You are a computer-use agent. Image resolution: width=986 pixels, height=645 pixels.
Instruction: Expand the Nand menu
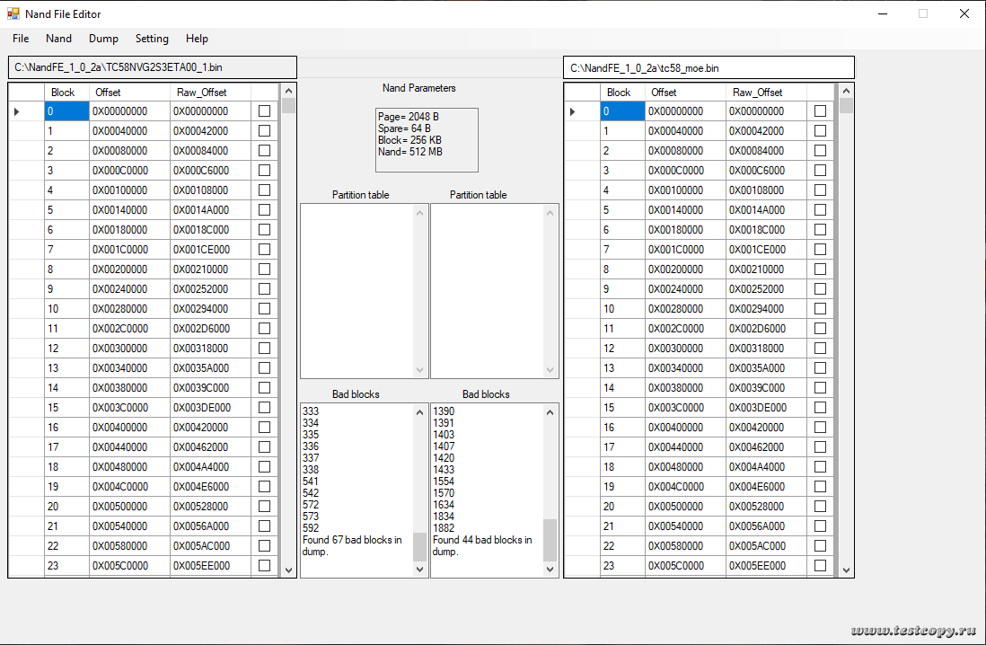click(x=58, y=39)
